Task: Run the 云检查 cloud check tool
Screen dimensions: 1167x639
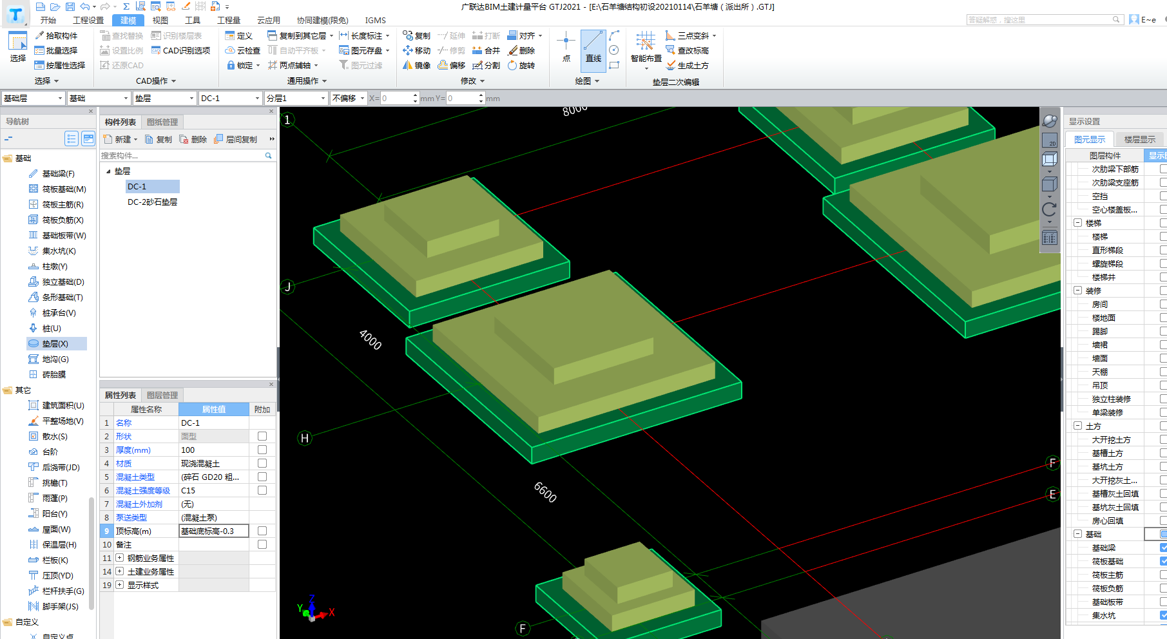Action: tap(243, 50)
